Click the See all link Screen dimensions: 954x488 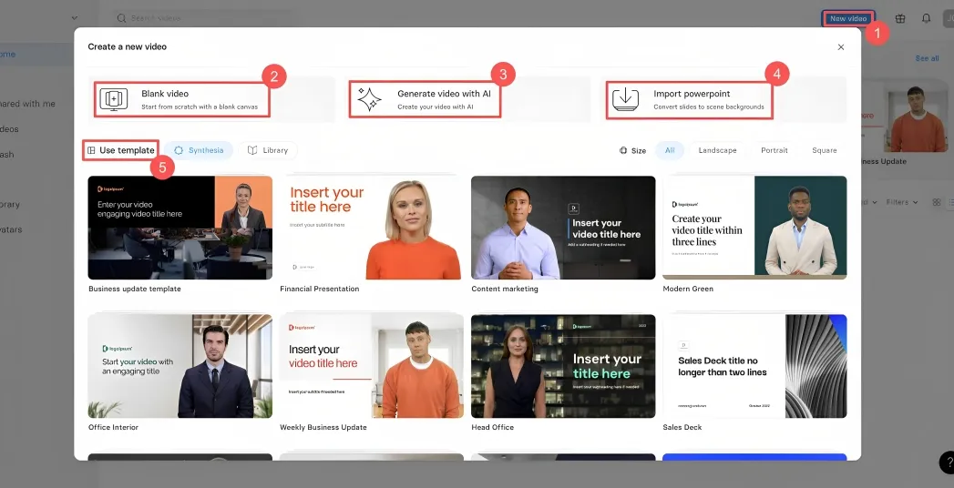pyautogui.click(x=927, y=58)
